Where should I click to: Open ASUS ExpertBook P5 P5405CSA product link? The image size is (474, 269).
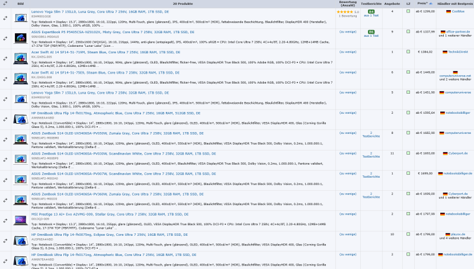(x=113, y=32)
